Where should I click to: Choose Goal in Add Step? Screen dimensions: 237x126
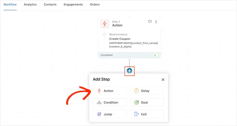(x=147, y=103)
